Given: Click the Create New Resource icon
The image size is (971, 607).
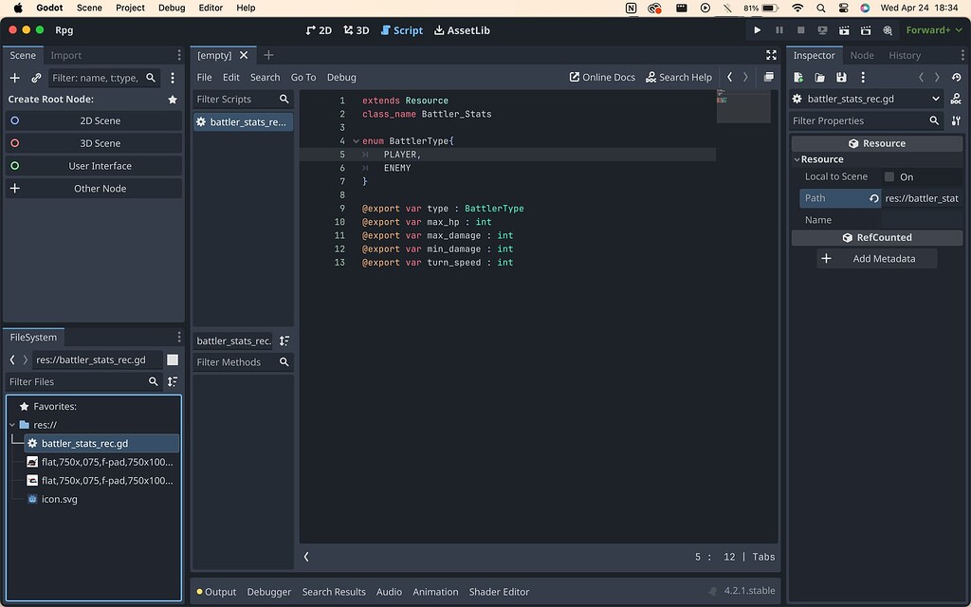Looking at the screenshot, I should point(797,77).
